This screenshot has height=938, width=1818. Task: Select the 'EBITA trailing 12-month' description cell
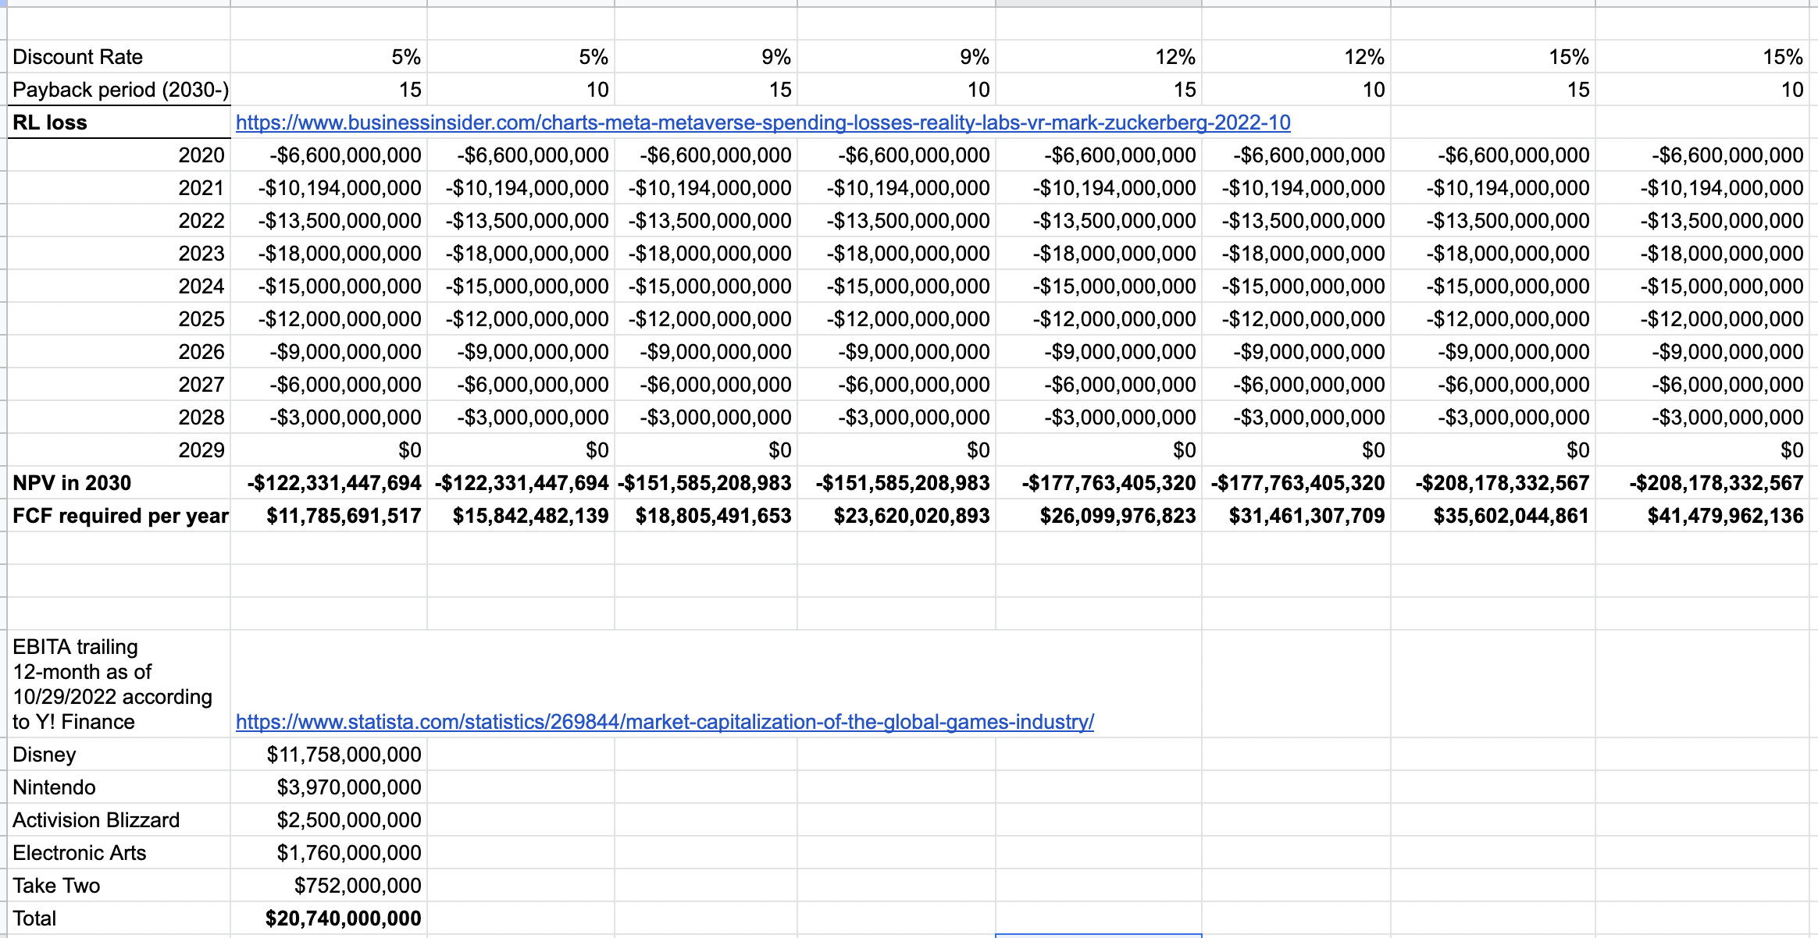(119, 684)
